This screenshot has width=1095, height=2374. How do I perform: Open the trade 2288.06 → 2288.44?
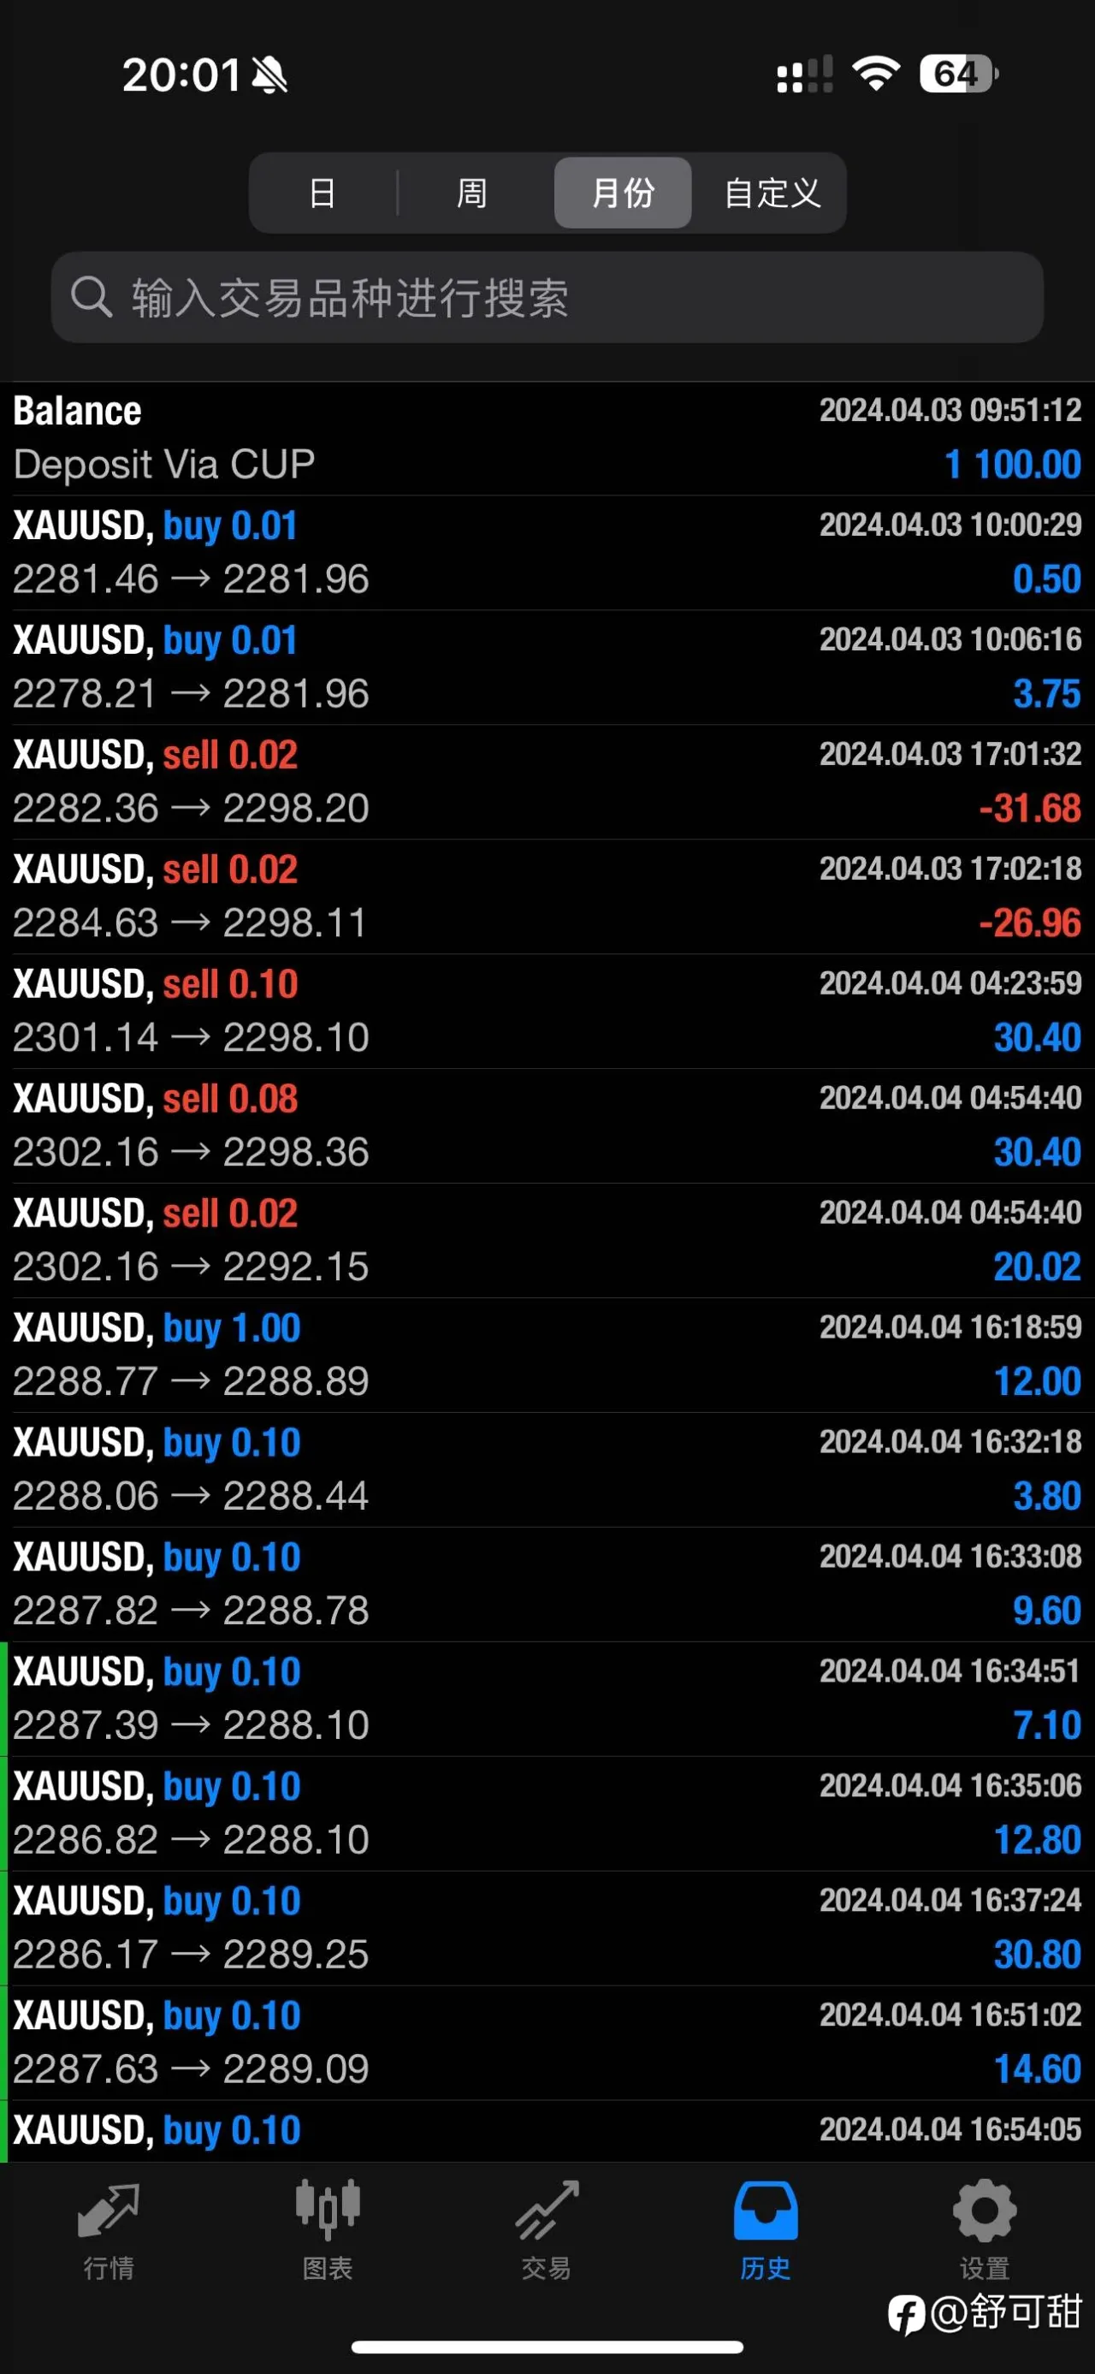click(547, 1470)
